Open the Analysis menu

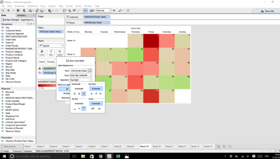[x=52, y=6]
